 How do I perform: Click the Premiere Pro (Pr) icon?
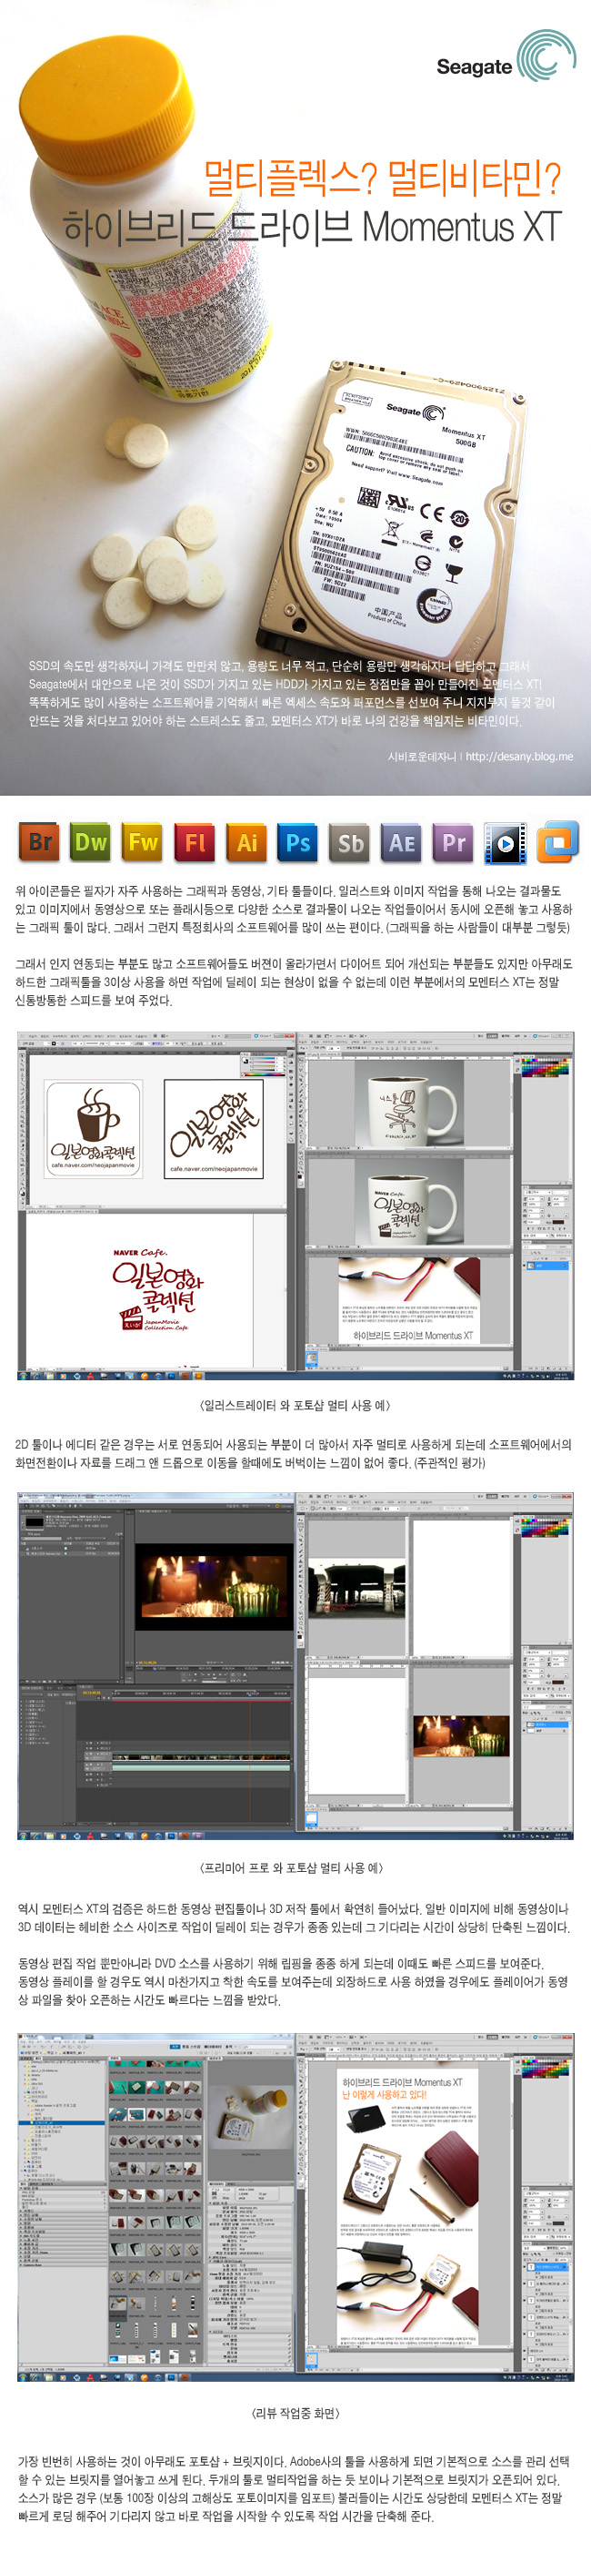tap(454, 843)
